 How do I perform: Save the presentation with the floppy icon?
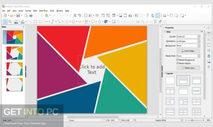coord(18,15)
